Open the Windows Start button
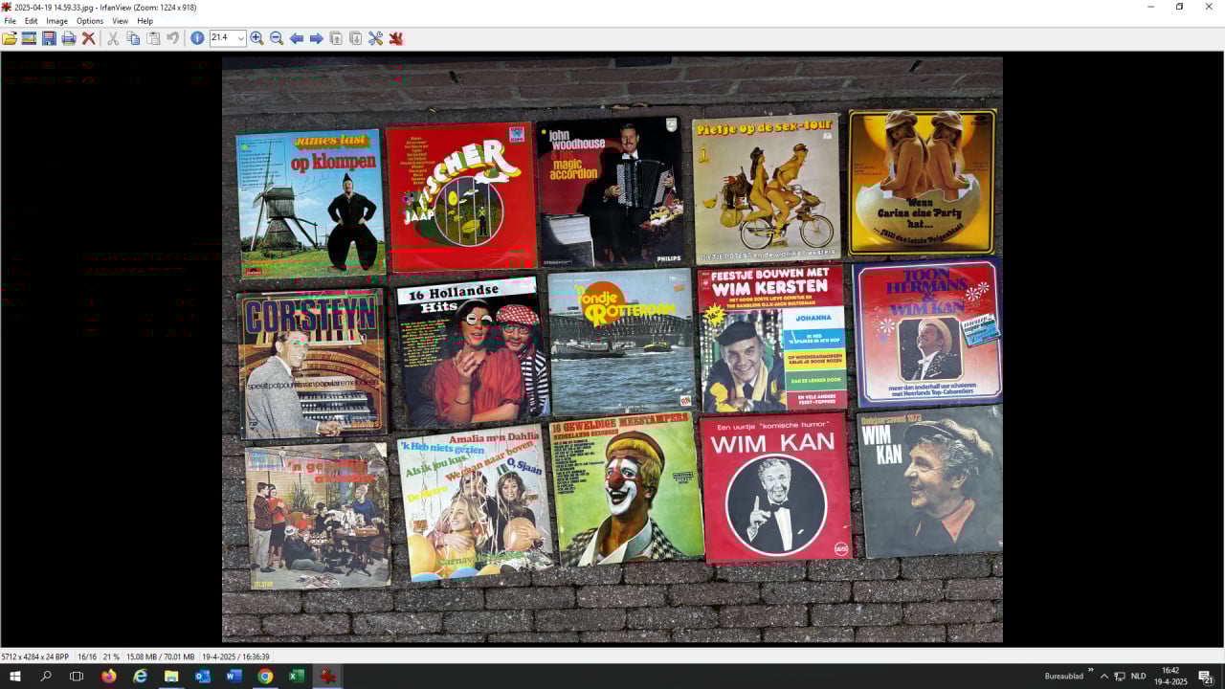Image resolution: width=1225 pixels, height=689 pixels. 14,676
